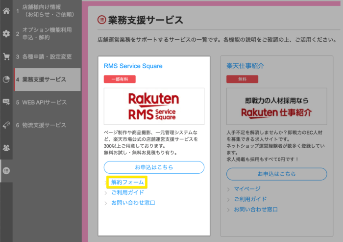Viewport: 343px width, 242px height.
Task: Click the Rakuten RMS Service Square banner
Action: 154,107
